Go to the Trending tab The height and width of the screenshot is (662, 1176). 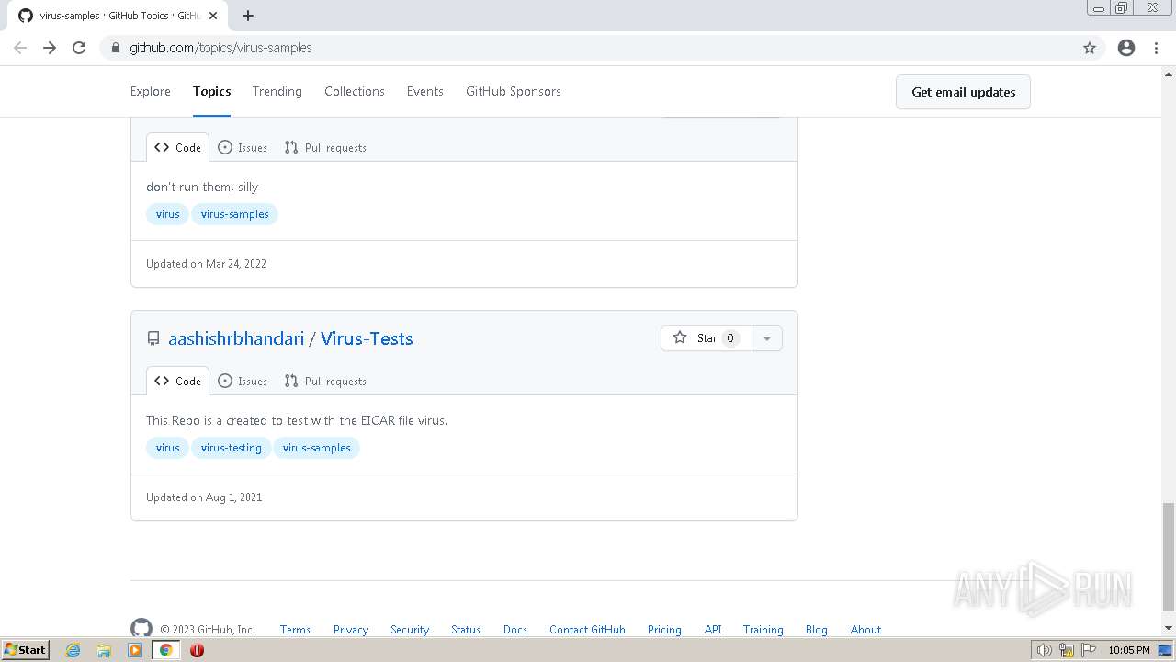(x=277, y=91)
